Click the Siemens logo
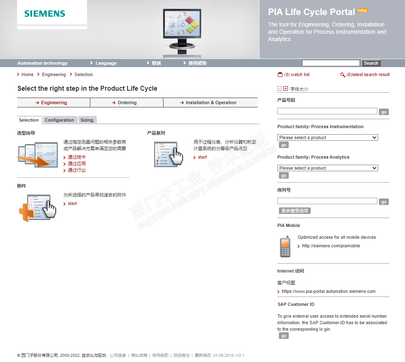The image size is (405, 362). 45,14
